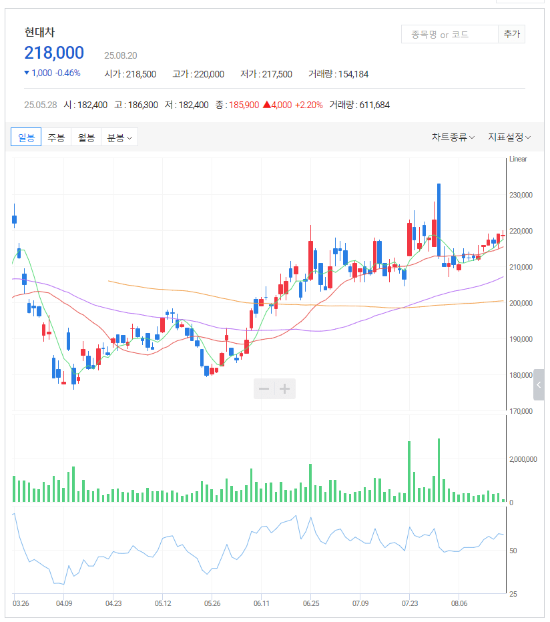
Task: Zoom in chart with plus button
Action: tap(284, 388)
